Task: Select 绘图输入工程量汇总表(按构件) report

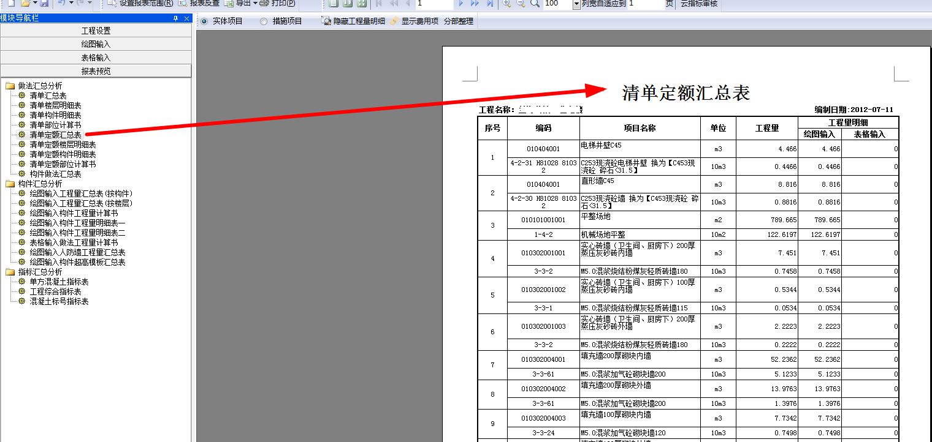Action: click(81, 193)
